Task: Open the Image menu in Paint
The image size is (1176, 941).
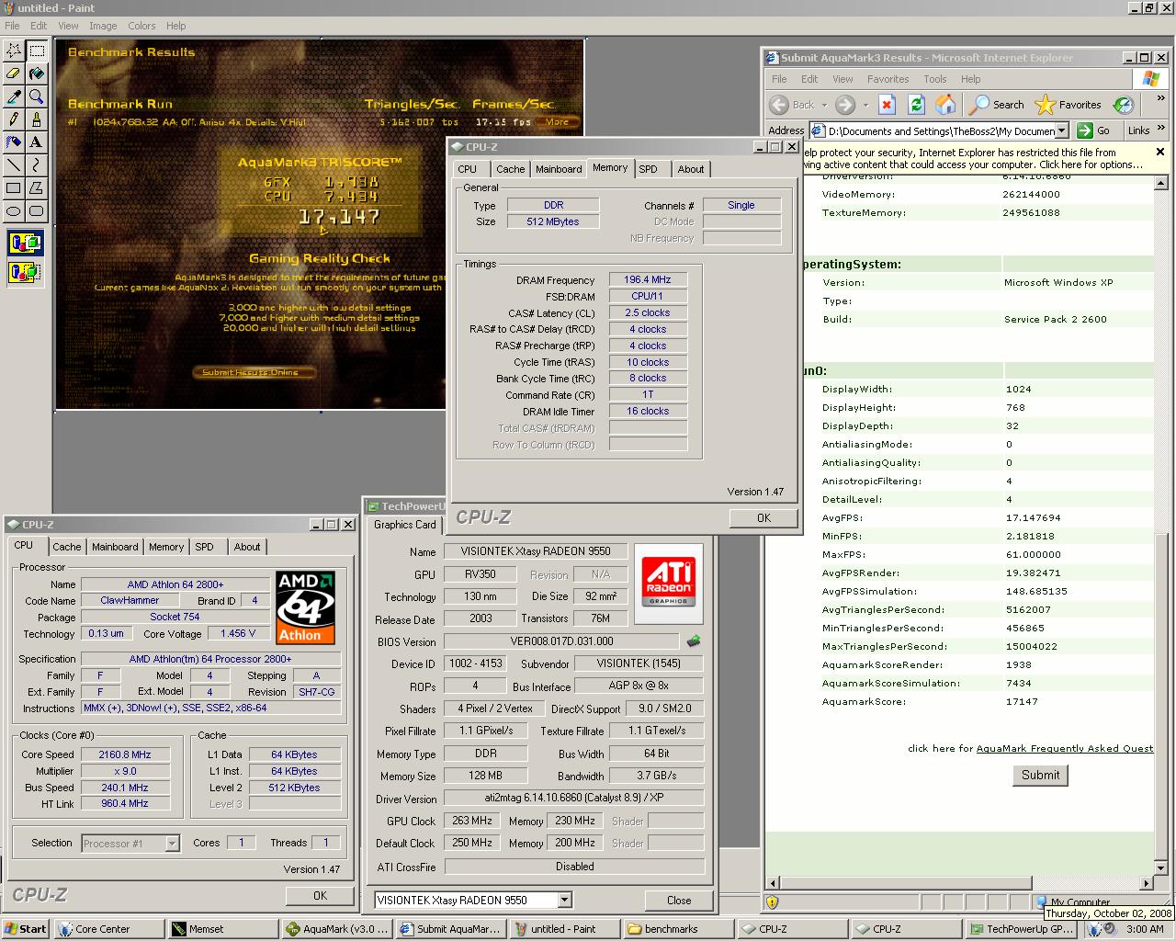Action: 102,26
